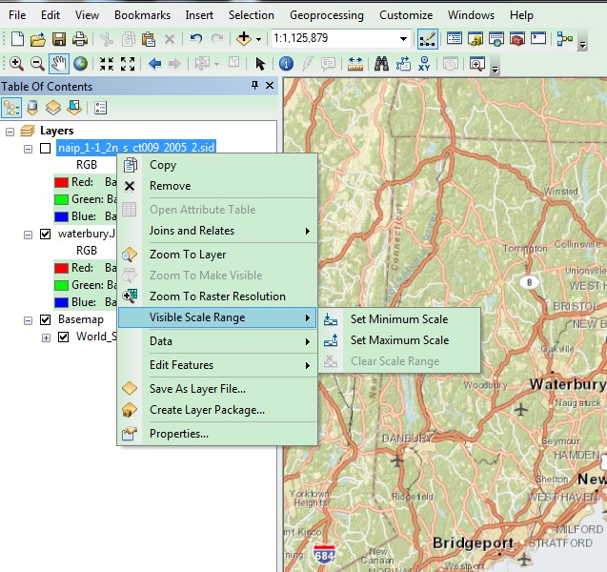Open the Add Data dropdown arrow

pyautogui.click(x=258, y=39)
